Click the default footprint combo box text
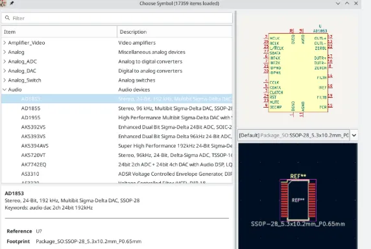The image size is (371, 249). 294,136
